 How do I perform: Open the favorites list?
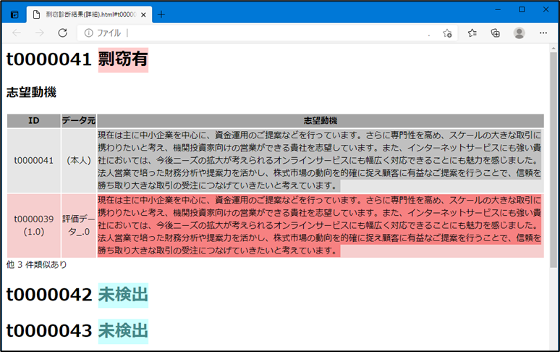click(472, 33)
